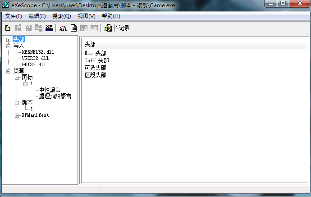Select 中性語言 tree item
Image resolution: width=311 pixels, height=197 pixels.
pyautogui.click(x=50, y=90)
